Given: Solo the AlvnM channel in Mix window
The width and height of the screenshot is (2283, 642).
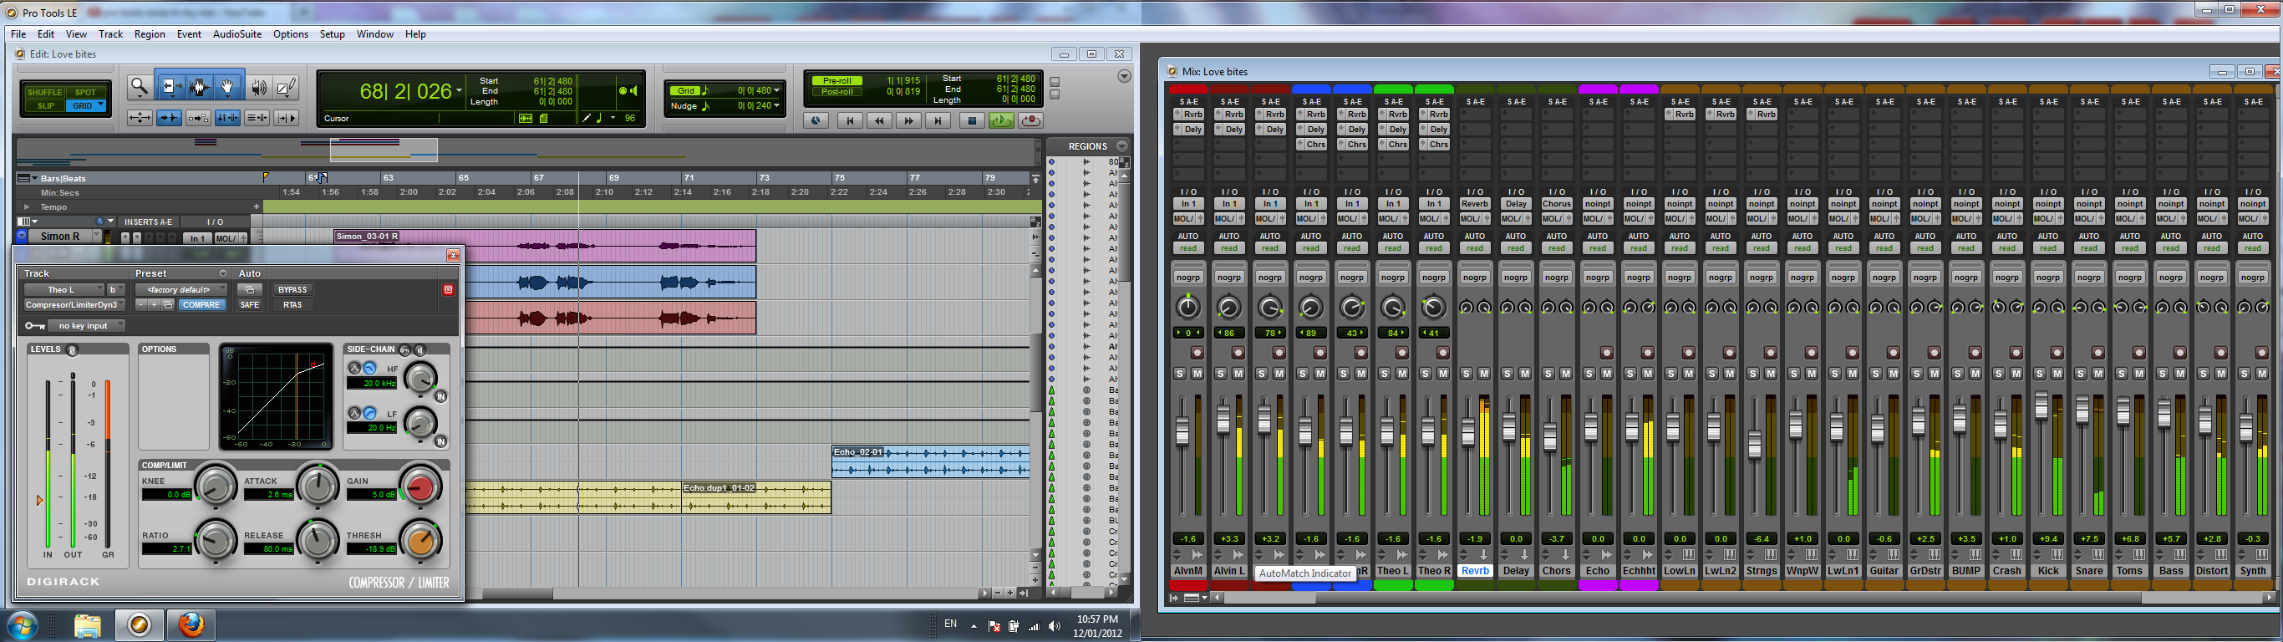Looking at the screenshot, I should [x=1180, y=374].
